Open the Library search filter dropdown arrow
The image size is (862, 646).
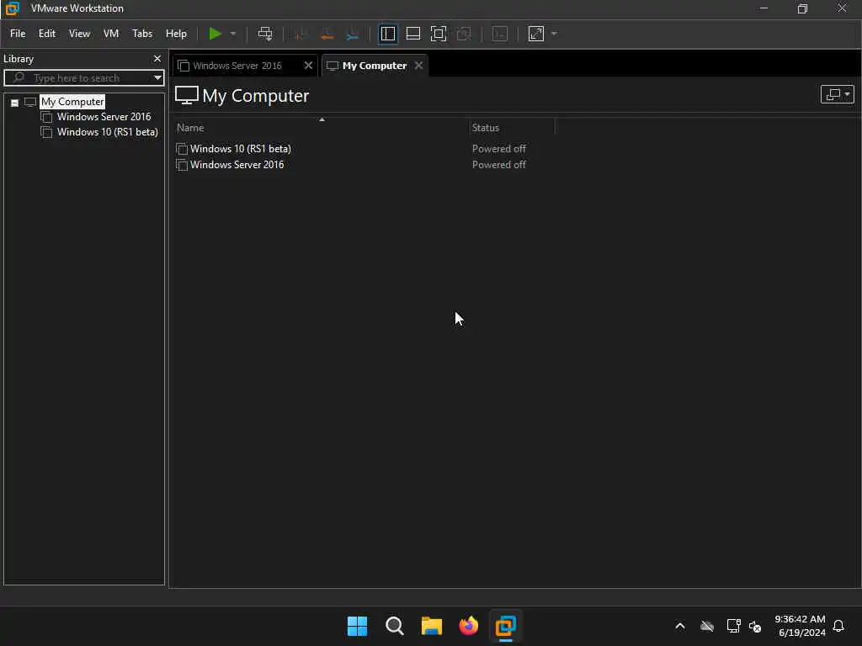tap(157, 77)
